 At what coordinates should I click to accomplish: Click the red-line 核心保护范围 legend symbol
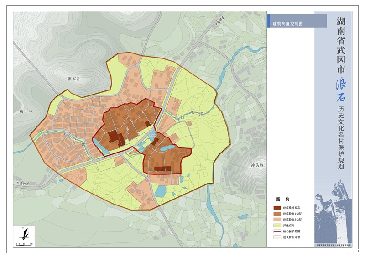click(x=277, y=232)
